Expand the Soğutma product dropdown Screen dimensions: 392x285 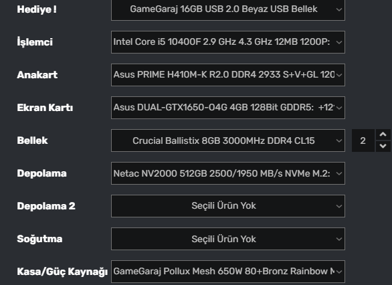click(228, 239)
